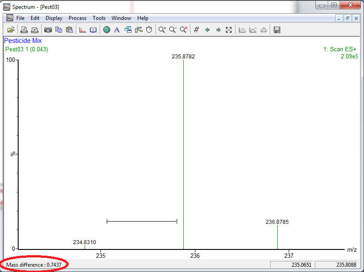Click the 236.8785 peak label
This screenshot has height=272, width=364.
pos(277,222)
